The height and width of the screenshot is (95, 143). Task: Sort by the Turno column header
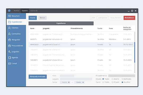tap(100, 28)
